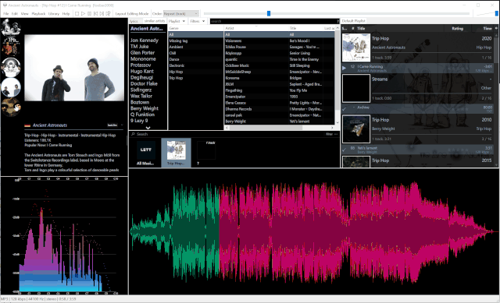Select the Default Playlist tab
The image size is (500, 303).
pyautogui.click(x=353, y=21)
